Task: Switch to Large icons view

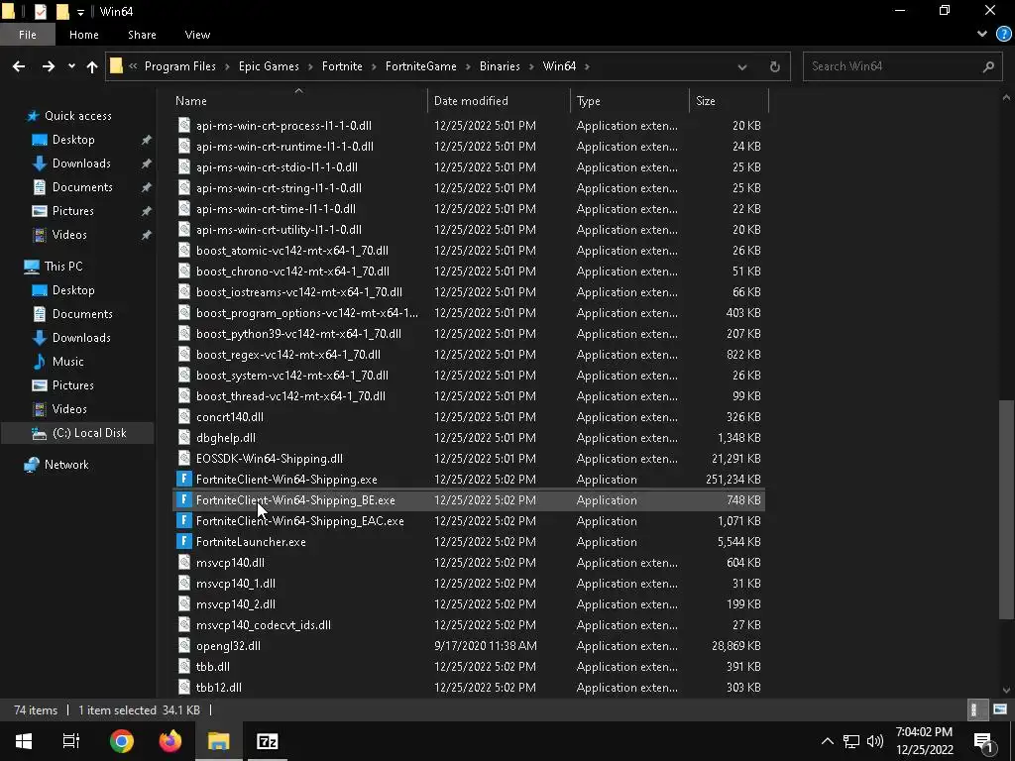Action: point(999,709)
